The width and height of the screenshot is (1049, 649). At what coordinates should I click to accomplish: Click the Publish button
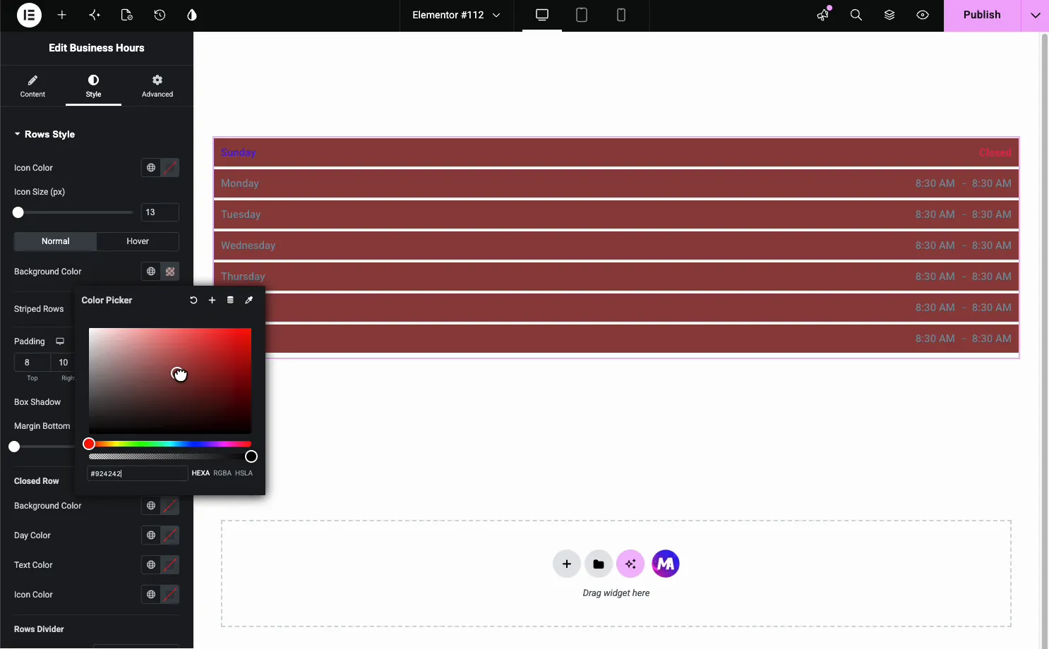coord(982,15)
